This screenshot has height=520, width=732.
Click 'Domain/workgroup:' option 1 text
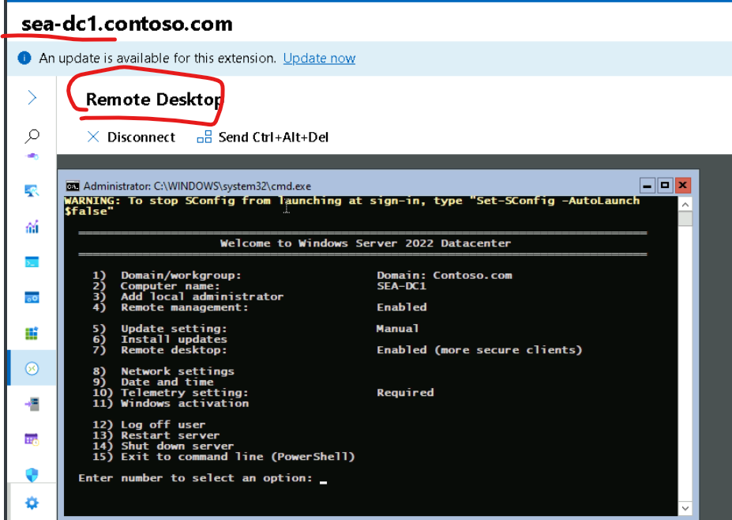(181, 275)
